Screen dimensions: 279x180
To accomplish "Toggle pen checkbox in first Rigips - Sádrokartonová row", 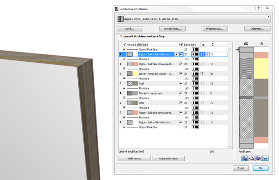I will [181, 64].
